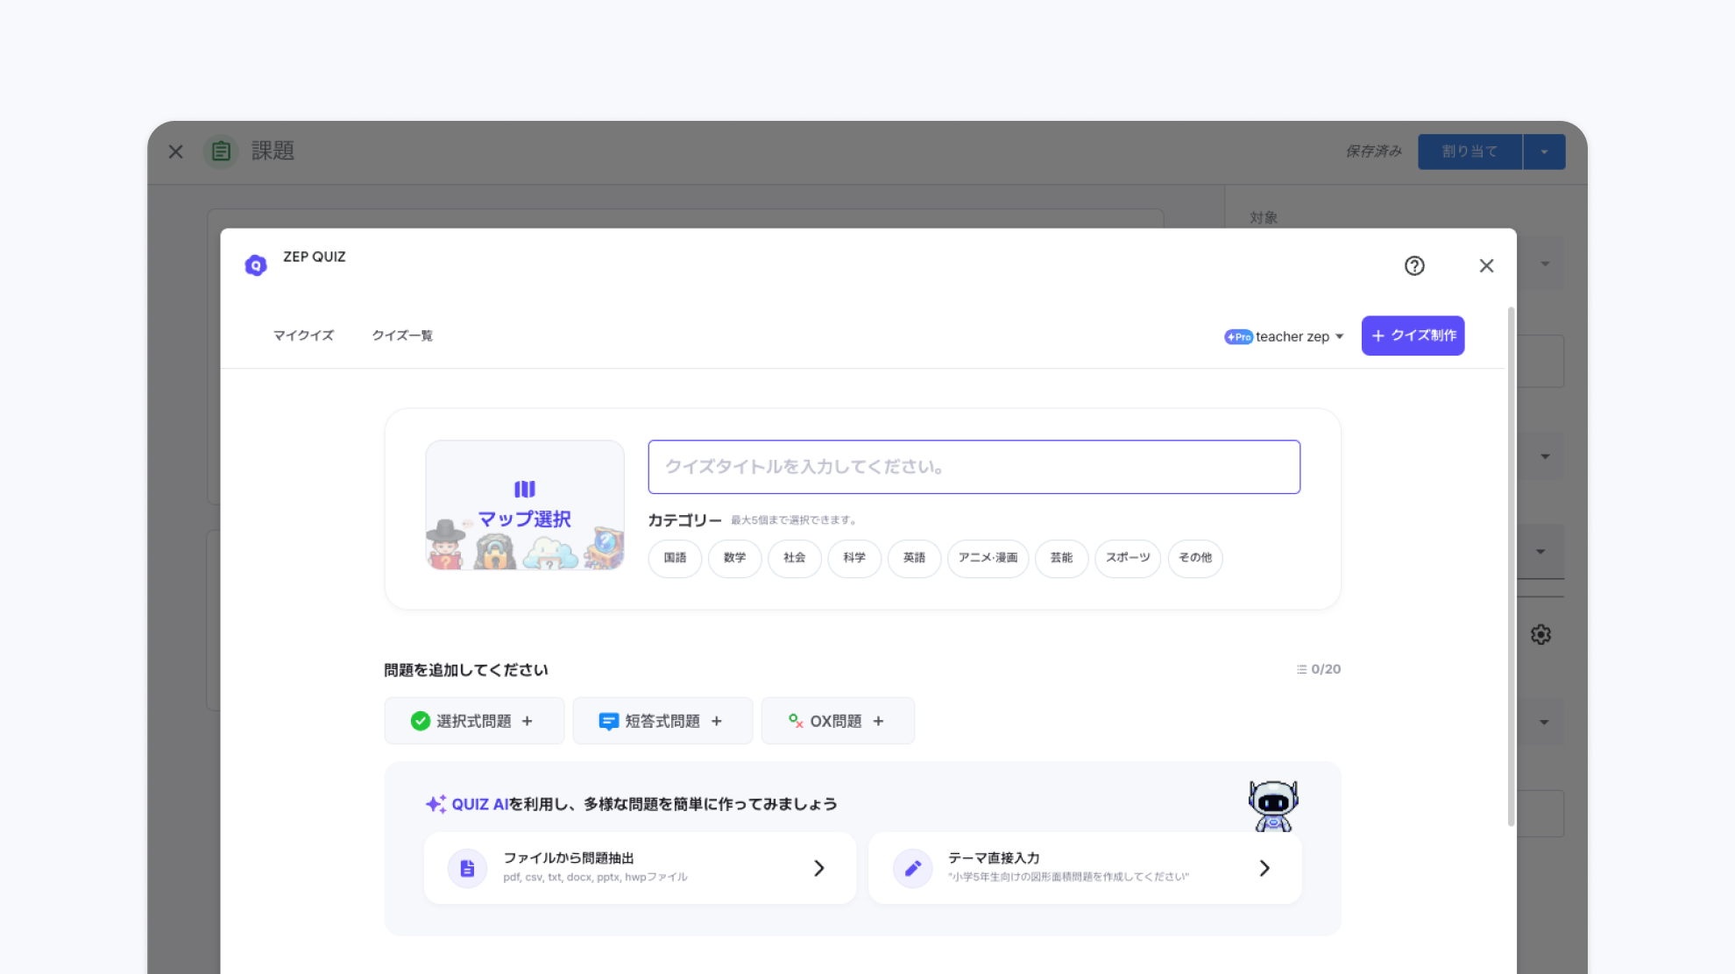Click the help question mark icon
This screenshot has height=974, width=1735.
[1414, 266]
